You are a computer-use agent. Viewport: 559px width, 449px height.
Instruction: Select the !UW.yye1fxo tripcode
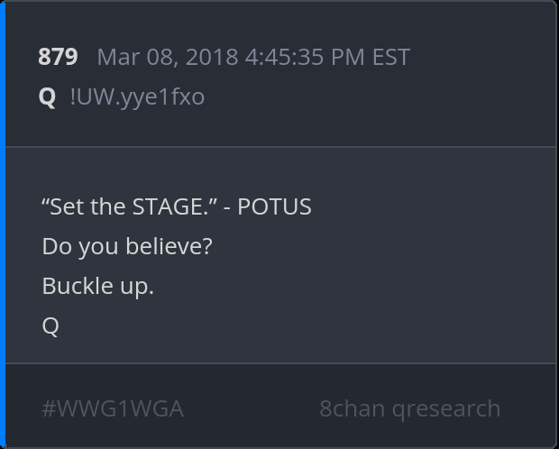(x=137, y=96)
